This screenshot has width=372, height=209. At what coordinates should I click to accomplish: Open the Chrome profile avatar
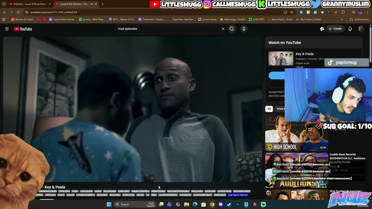pyautogui.click(x=361, y=12)
